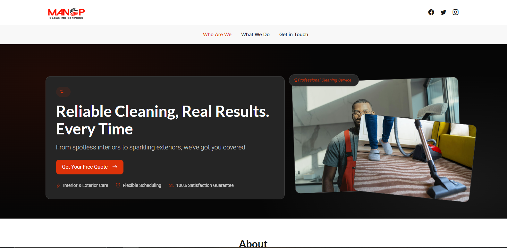Open the Who Are We menu item
507x248 pixels.
(217, 35)
